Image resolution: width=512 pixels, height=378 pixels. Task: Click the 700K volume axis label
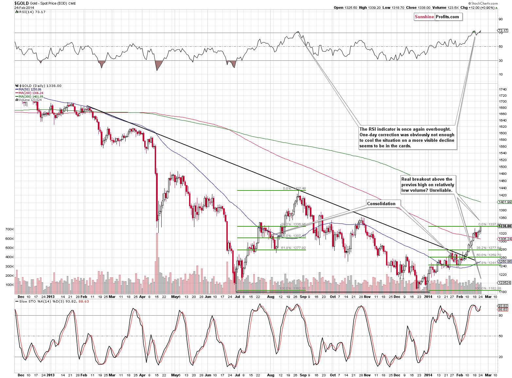(9, 229)
